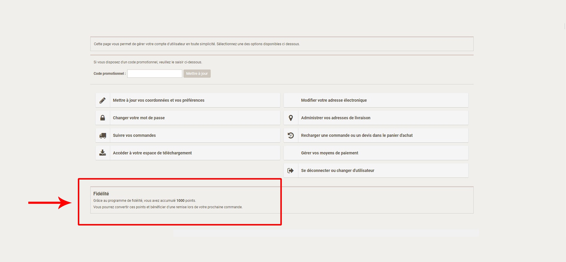
Task: Click the map pin icon for delivery addresses
Action: pyautogui.click(x=291, y=118)
